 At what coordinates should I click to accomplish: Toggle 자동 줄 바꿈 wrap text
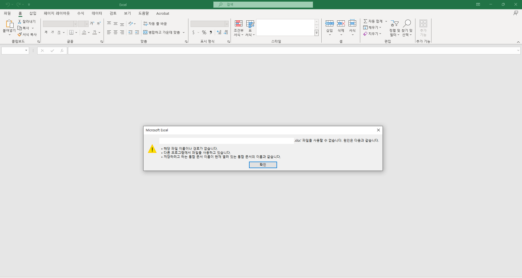coord(155,24)
